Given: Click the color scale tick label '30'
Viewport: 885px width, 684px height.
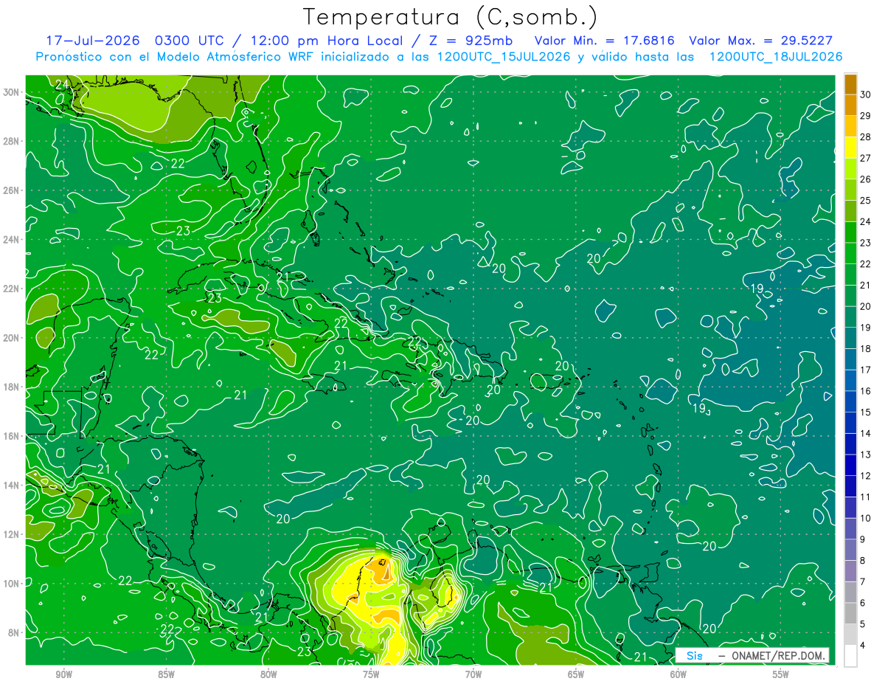Looking at the screenshot, I should 866,94.
